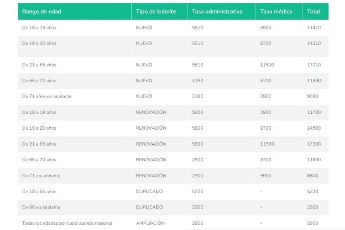Viewport: 345px width, 230px height.
Task: Click the total amount 14500
Action: [x=314, y=128]
